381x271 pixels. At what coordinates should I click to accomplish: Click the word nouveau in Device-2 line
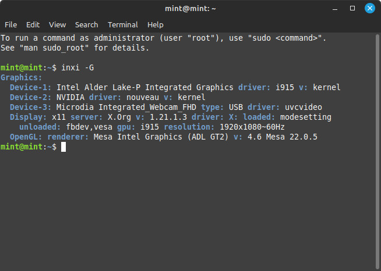pos(143,97)
